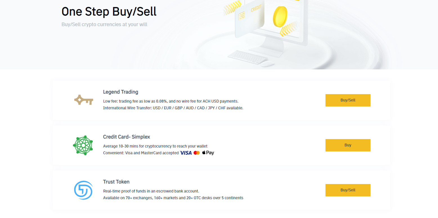438x218 pixels.
Task: Select the MasterCard payment icon
Action: coord(196,153)
